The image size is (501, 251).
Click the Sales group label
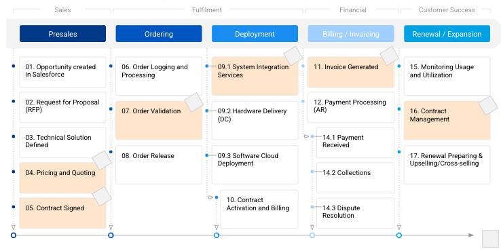point(62,10)
